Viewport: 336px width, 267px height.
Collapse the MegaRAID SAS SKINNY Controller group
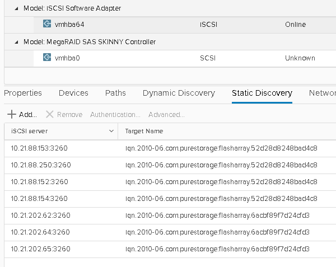click(16, 42)
